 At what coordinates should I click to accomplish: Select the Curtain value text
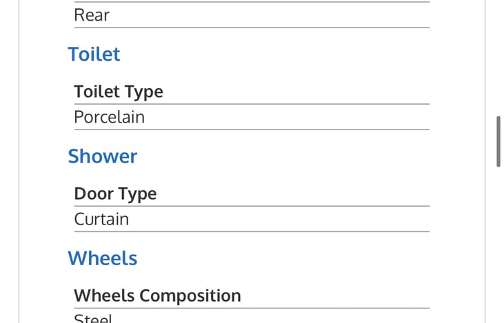pos(101,219)
